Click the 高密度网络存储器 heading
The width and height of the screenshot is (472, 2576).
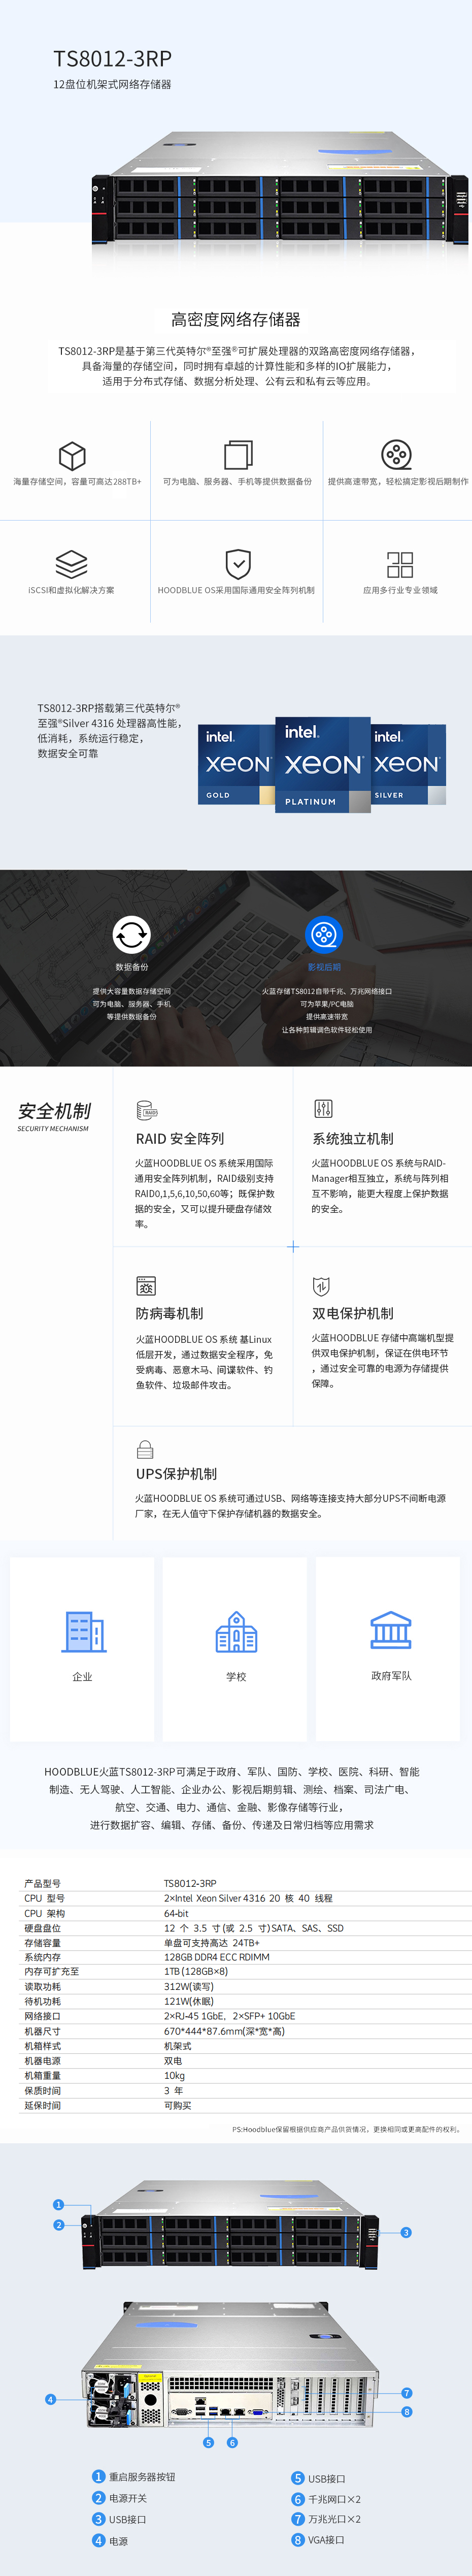point(236,320)
